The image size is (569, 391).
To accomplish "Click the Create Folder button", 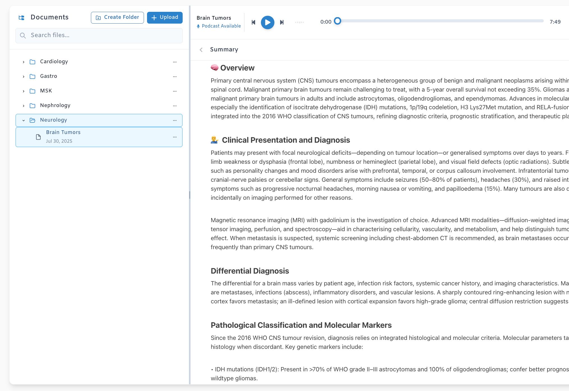I will point(117,17).
